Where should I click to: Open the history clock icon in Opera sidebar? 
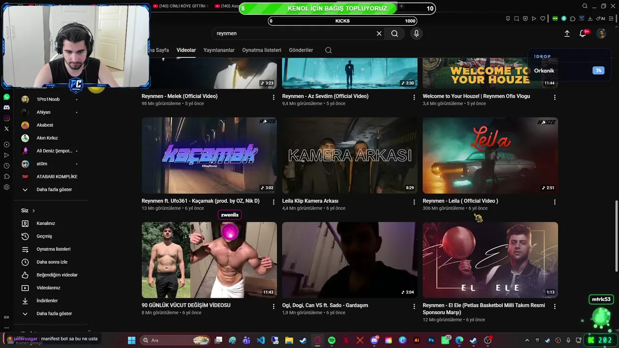click(7, 166)
